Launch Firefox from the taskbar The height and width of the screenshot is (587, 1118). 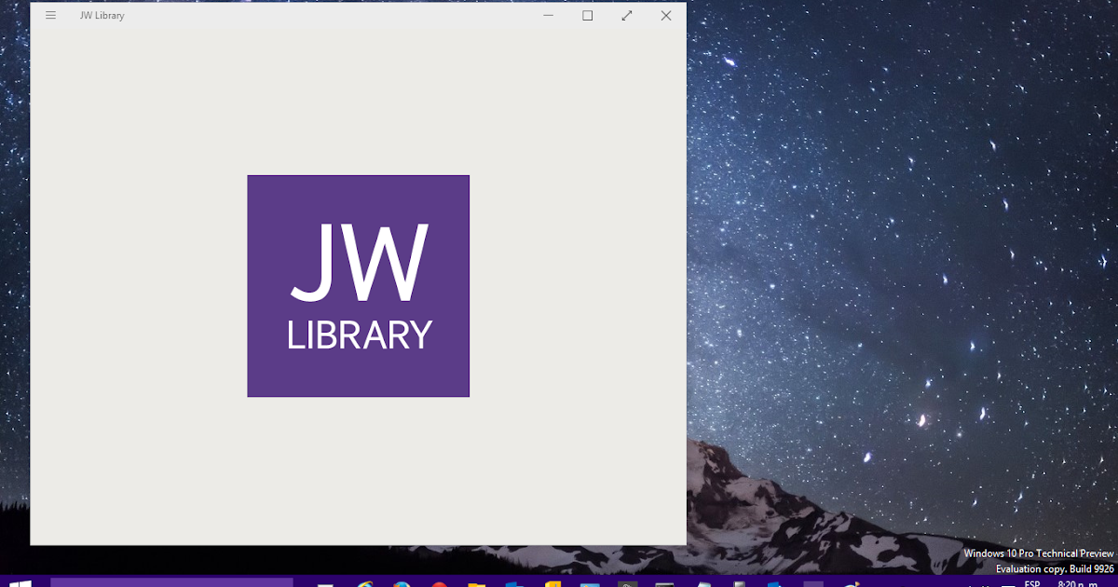click(x=401, y=584)
